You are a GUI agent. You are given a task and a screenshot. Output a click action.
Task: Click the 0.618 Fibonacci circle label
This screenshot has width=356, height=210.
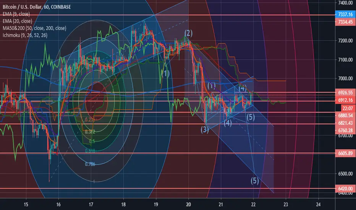[90, 151]
